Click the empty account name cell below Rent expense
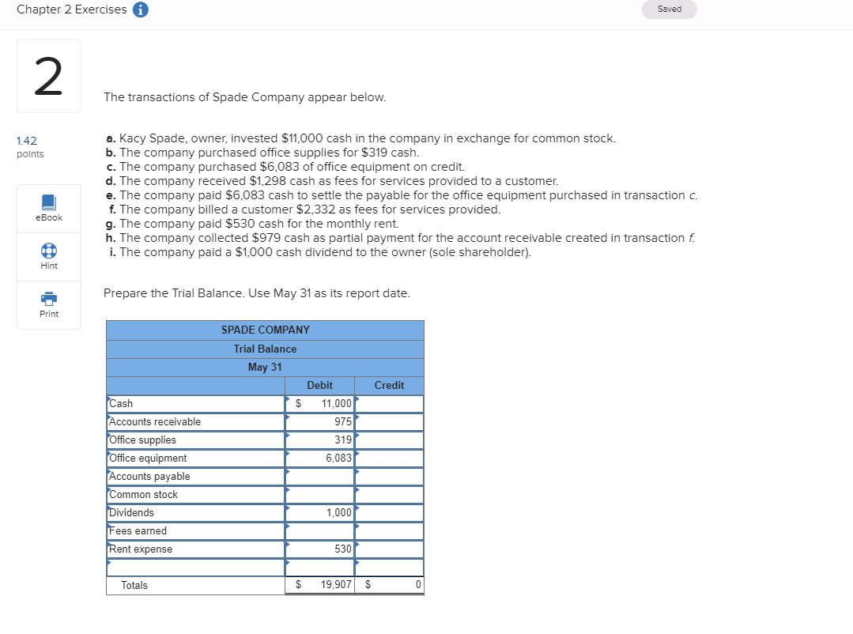This screenshot has width=853, height=634. (x=194, y=566)
